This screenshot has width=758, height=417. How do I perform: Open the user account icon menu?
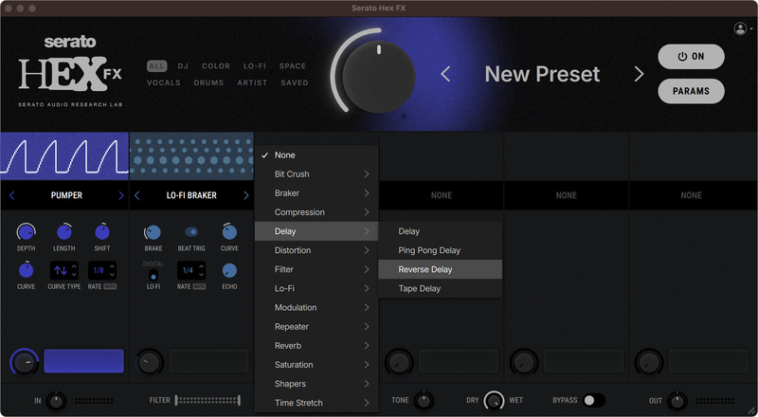[741, 28]
